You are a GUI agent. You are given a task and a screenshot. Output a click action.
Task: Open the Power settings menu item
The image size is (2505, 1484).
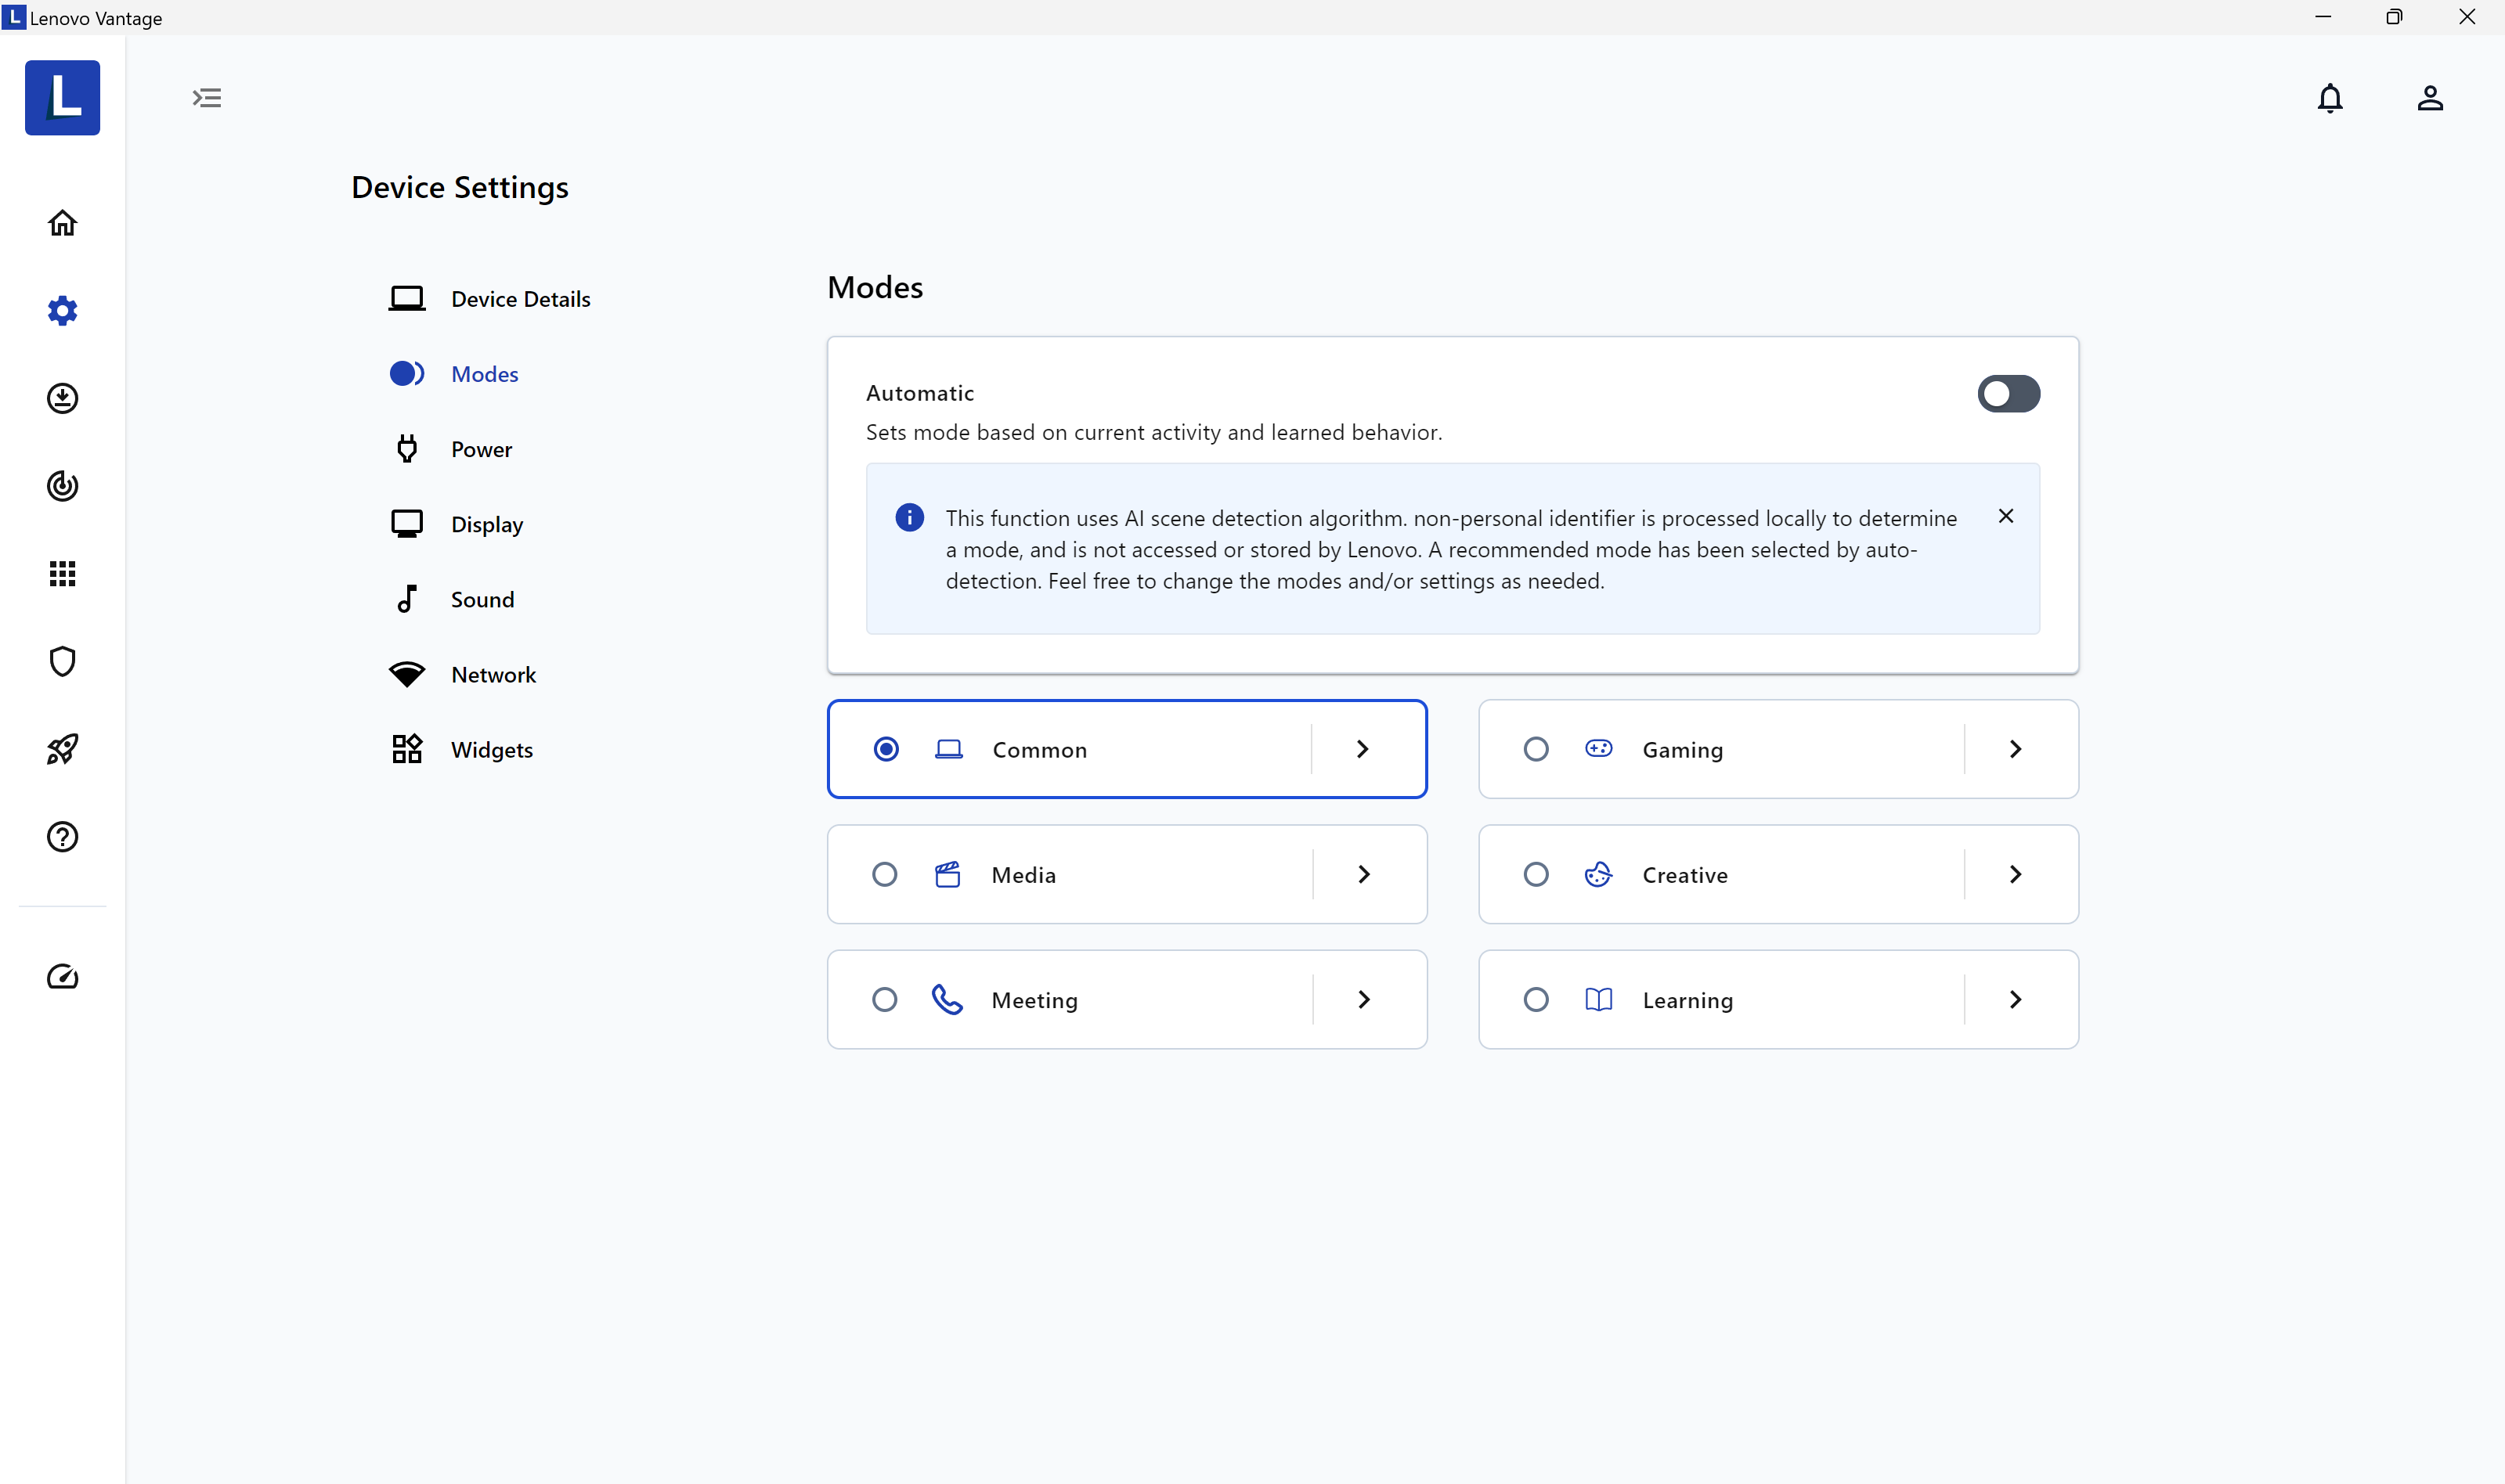click(x=482, y=449)
